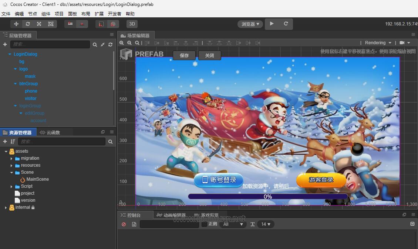Viewport: 418px width, 249px height.
Task: Zoom in the scene editor
Action: [122, 43]
